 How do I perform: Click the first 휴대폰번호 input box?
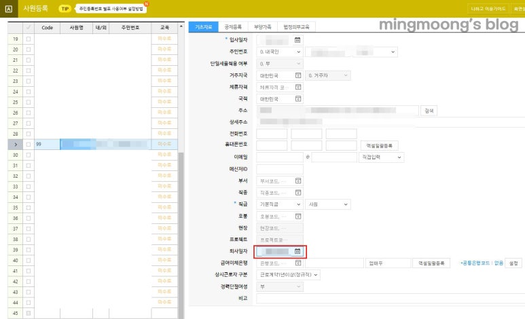[272, 146]
